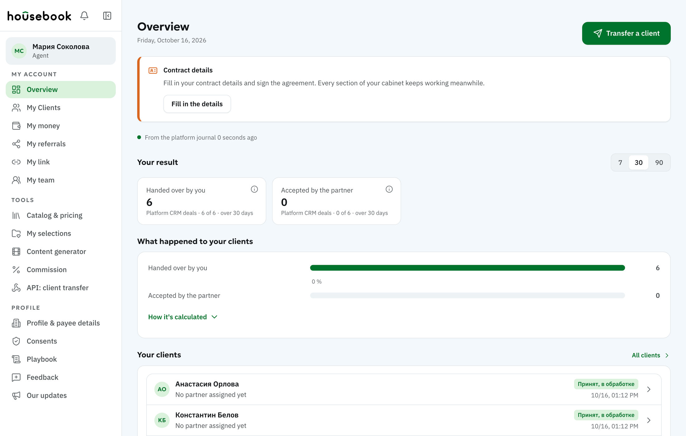Click the Playbook scroll icon

16,359
